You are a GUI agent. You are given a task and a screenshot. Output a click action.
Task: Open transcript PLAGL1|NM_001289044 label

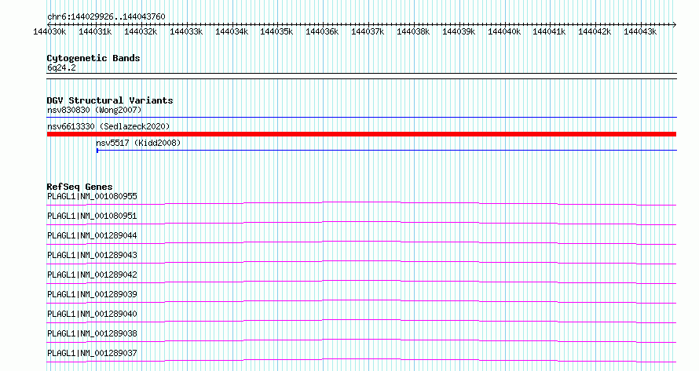pos(92,235)
